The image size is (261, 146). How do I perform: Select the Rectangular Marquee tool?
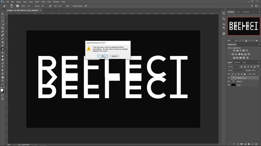click(2, 17)
